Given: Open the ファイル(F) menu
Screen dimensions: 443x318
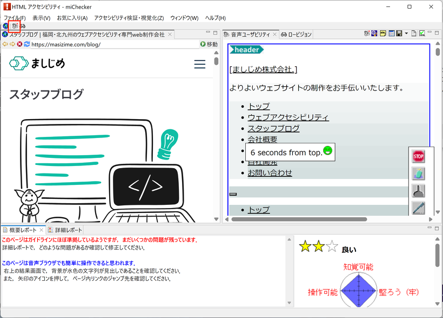Looking at the screenshot, I should pyautogui.click(x=15, y=18).
